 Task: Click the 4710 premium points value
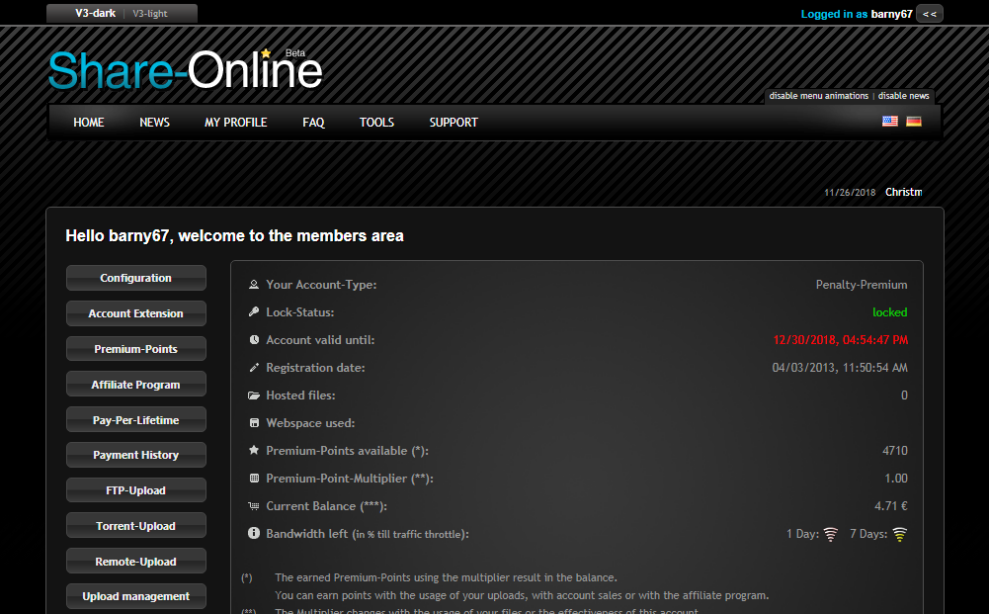895,451
